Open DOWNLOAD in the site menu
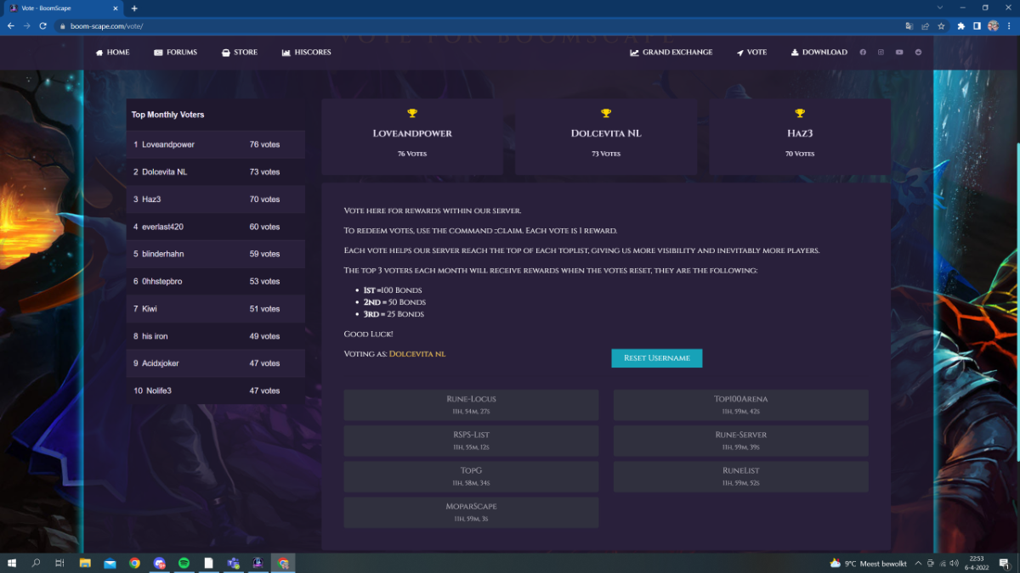This screenshot has height=573, width=1020. click(x=819, y=53)
